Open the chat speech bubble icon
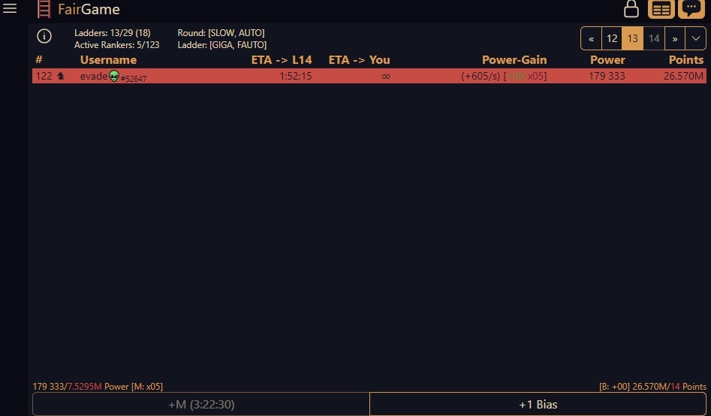The height and width of the screenshot is (416, 711). (691, 9)
